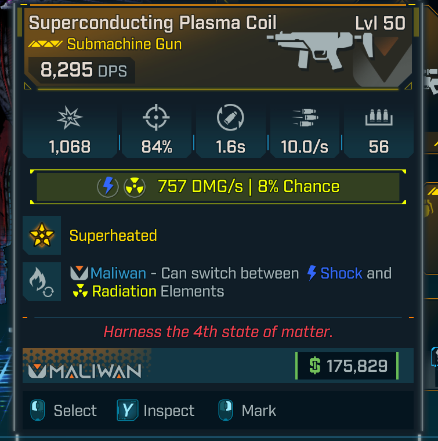Screen dimensions: 438x441
Task: Click the element switch flame icon
Action: pos(42,281)
